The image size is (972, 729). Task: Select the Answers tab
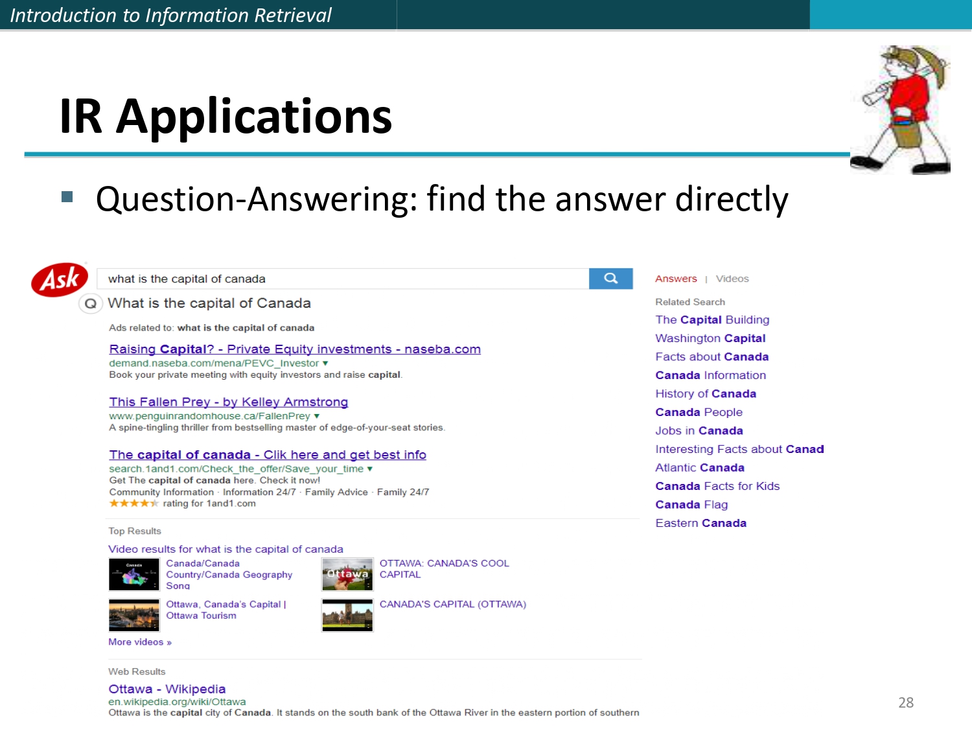pos(676,279)
